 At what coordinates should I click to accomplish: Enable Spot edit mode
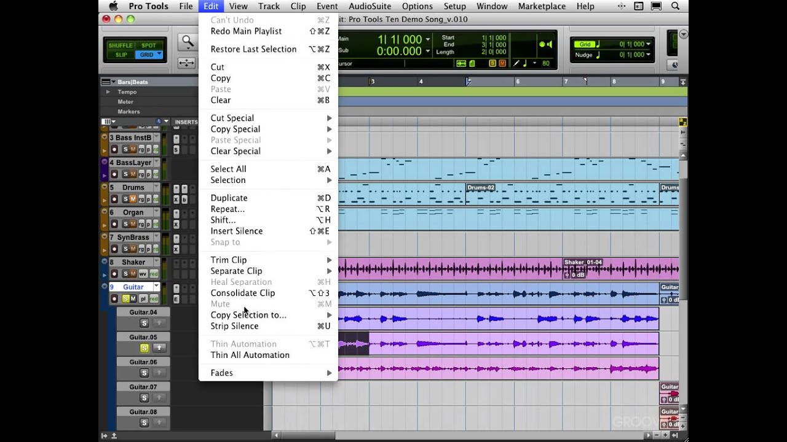149,45
